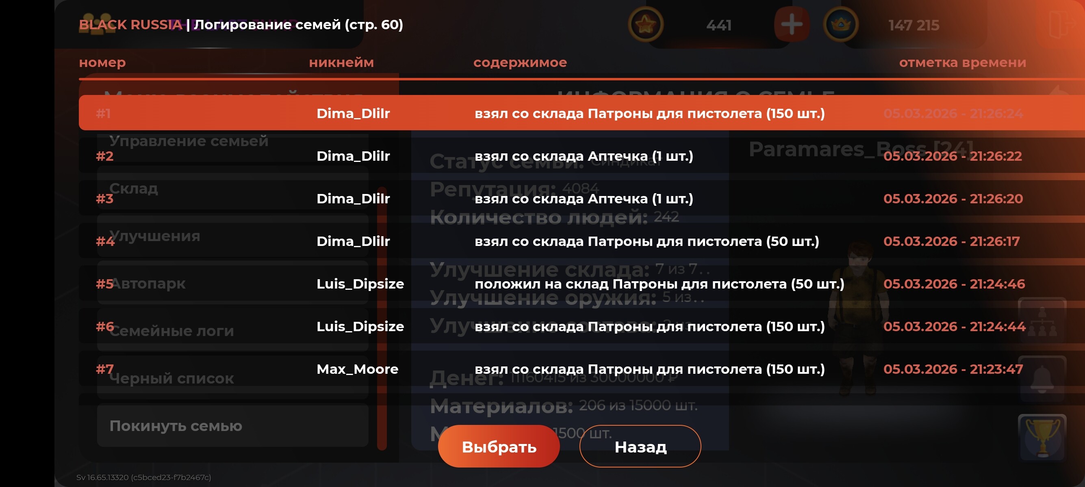Click the никнейм column header
The height and width of the screenshot is (487, 1085).
[341, 62]
